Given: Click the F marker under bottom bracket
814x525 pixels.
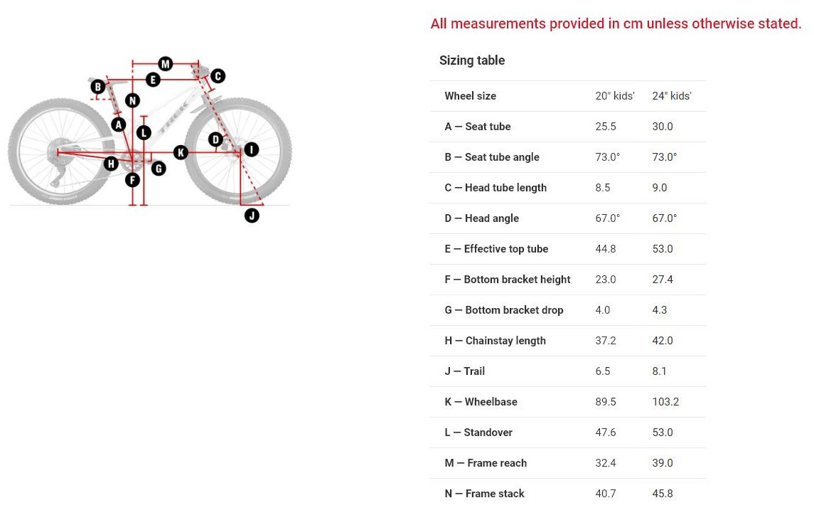Looking at the screenshot, I should pyautogui.click(x=132, y=179).
